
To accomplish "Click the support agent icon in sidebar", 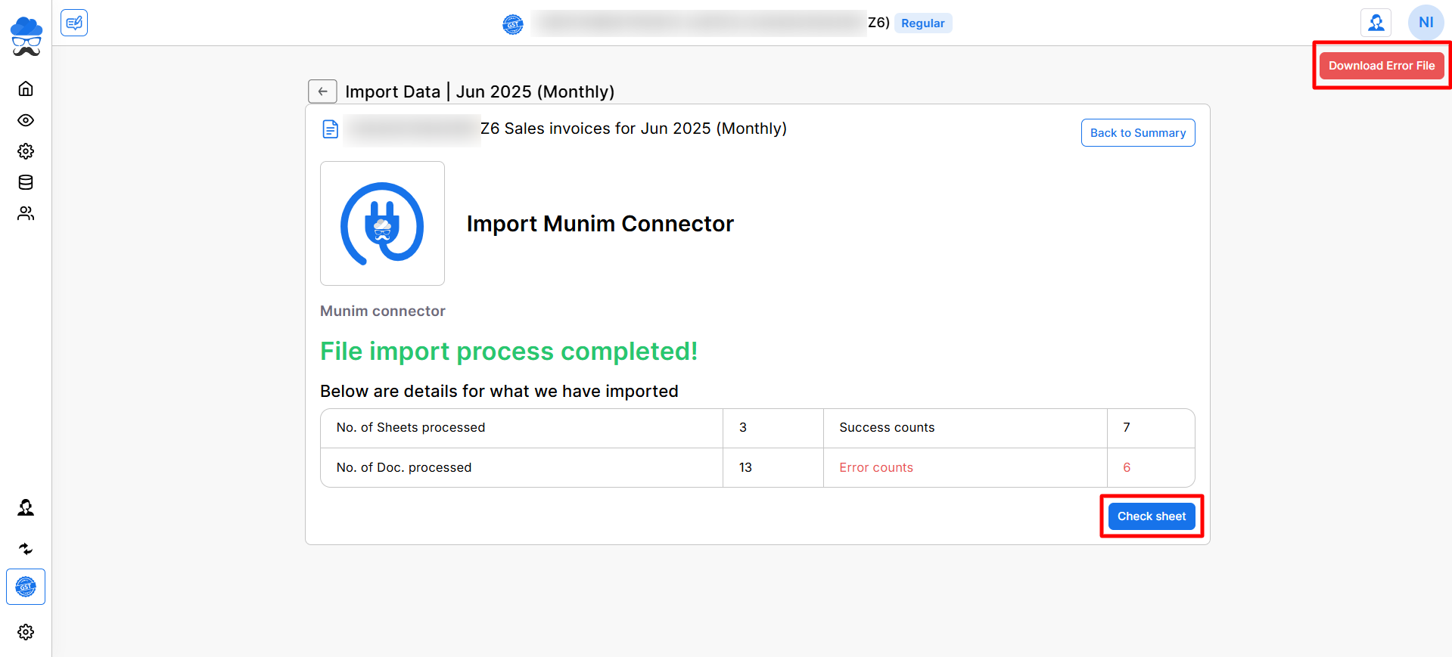I will point(26,507).
